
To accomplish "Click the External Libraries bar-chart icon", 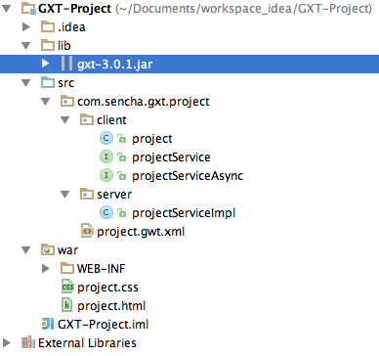I will click(x=28, y=342).
